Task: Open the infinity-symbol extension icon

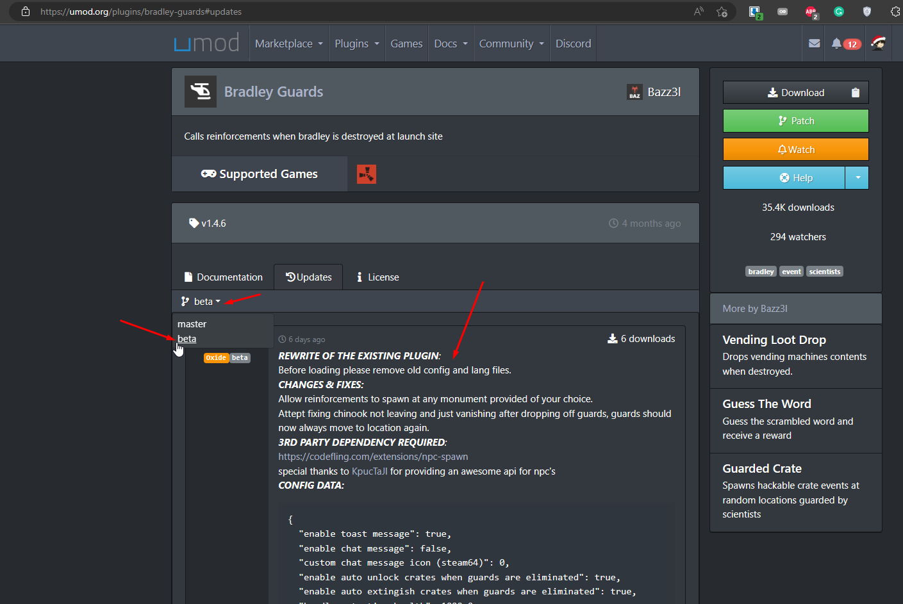Action: tap(783, 12)
